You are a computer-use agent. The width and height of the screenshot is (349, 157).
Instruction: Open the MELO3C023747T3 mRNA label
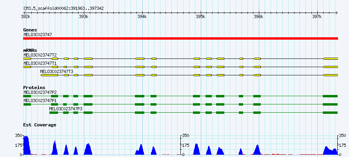56,71
